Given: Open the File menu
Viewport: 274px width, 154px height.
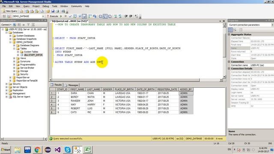Looking at the screenshot, I should [x=4, y=6].
